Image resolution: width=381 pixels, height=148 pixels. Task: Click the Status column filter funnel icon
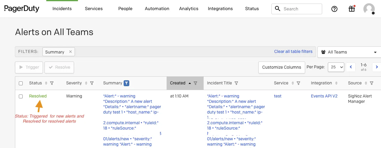pyautogui.click(x=52, y=83)
